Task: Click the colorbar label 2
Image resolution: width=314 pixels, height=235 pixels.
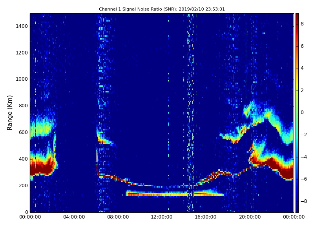Action: 302,90
